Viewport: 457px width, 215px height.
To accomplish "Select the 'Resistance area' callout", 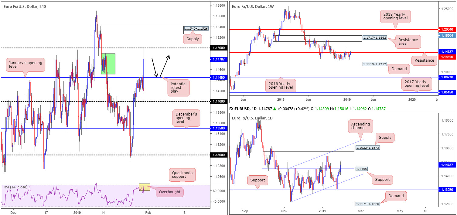I will (x=408, y=42).
